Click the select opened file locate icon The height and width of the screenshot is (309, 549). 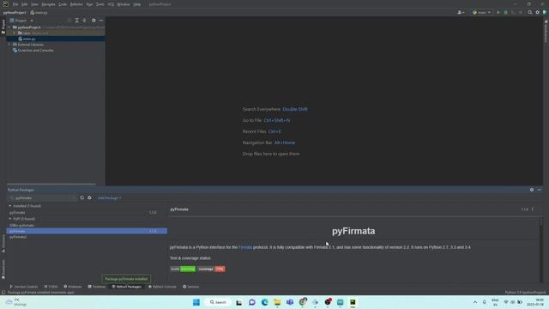(x=69, y=21)
